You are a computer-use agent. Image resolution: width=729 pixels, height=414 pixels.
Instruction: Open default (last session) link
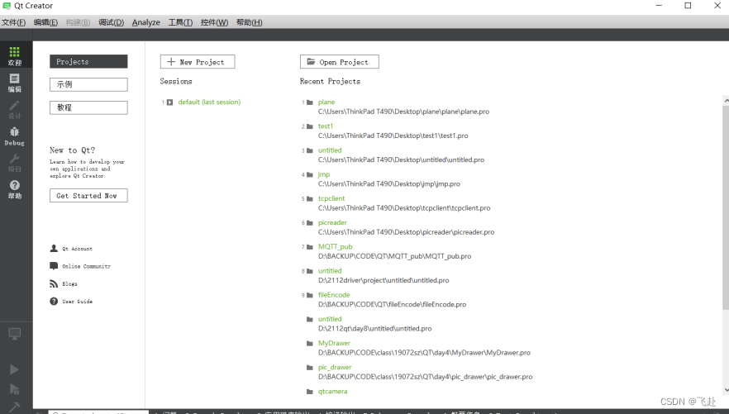[x=209, y=102]
